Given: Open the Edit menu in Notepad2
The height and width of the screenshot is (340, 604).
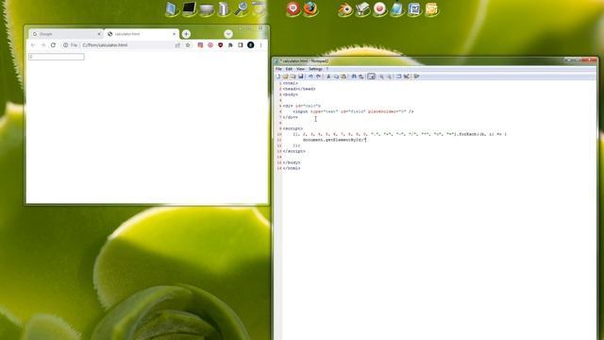Looking at the screenshot, I should point(289,69).
